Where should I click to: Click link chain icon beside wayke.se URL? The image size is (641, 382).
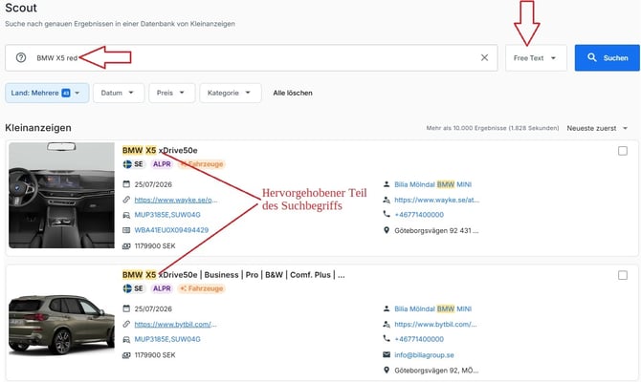tap(126, 200)
